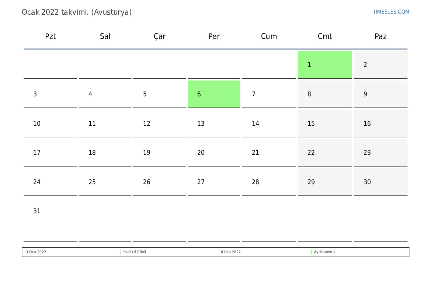Select day 2 on Sunday
This screenshot has width=431, height=304.
(x=365, y=65)
